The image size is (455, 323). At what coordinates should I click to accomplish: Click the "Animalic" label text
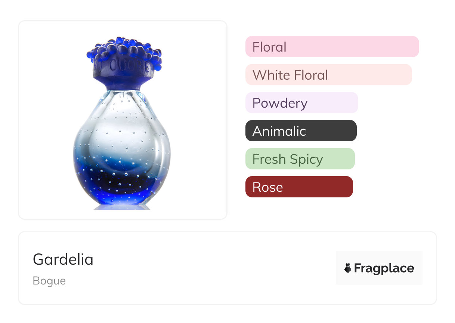pyautogui.click(x=279, y=131)
